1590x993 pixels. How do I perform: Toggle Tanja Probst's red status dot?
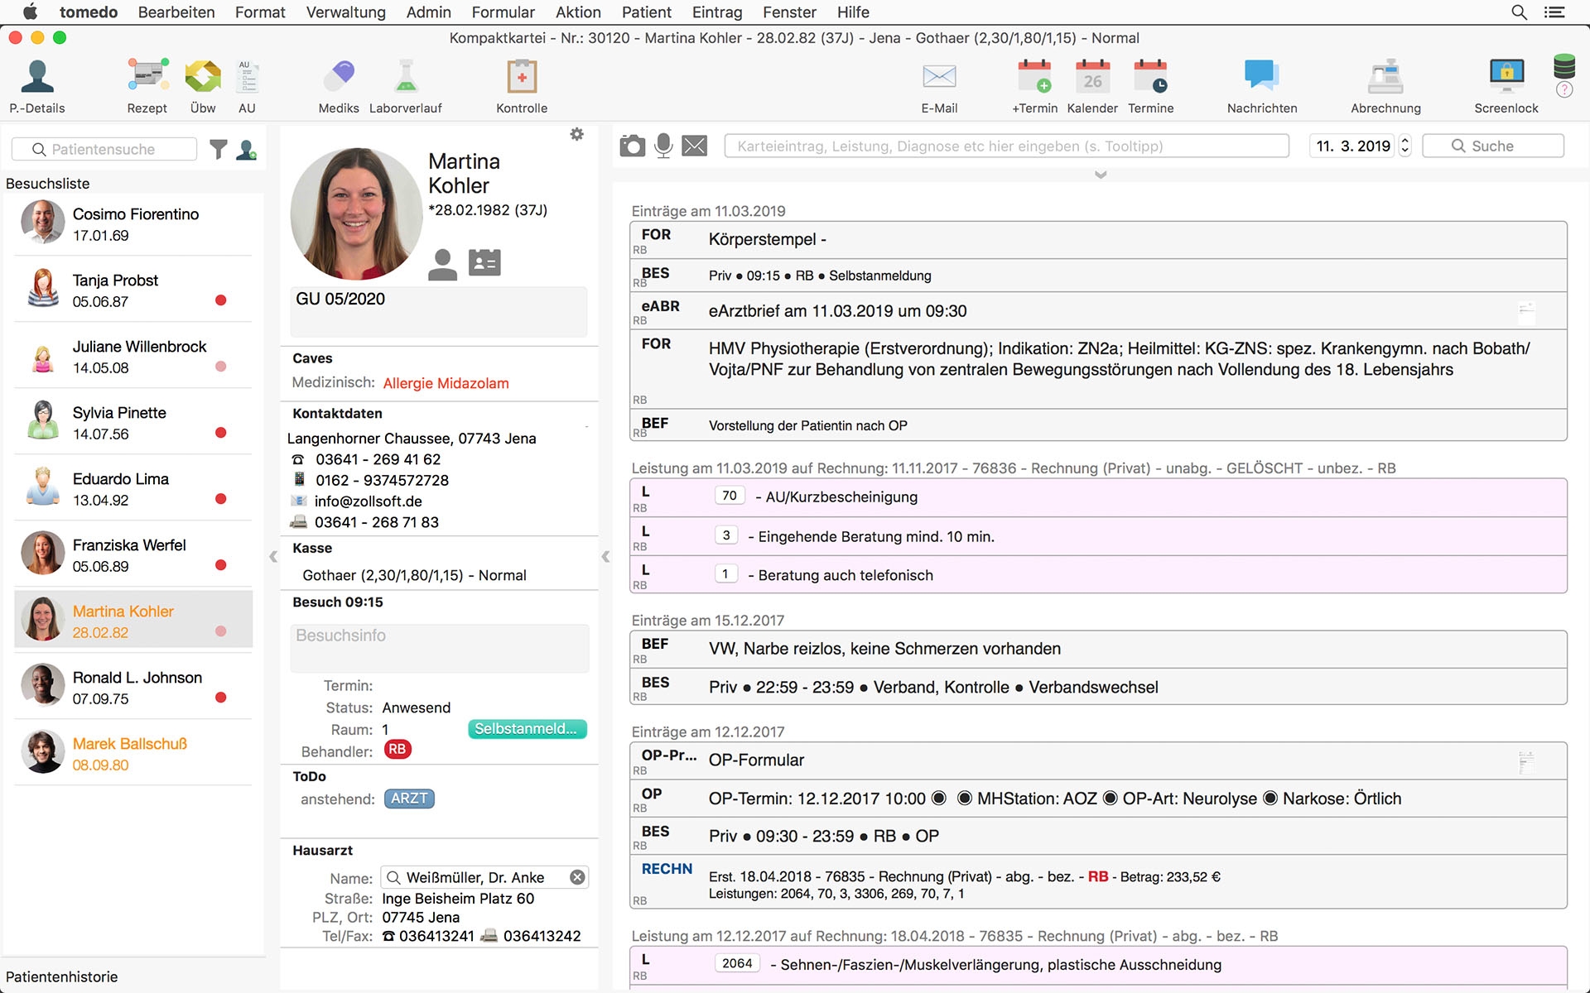[220, 300]
